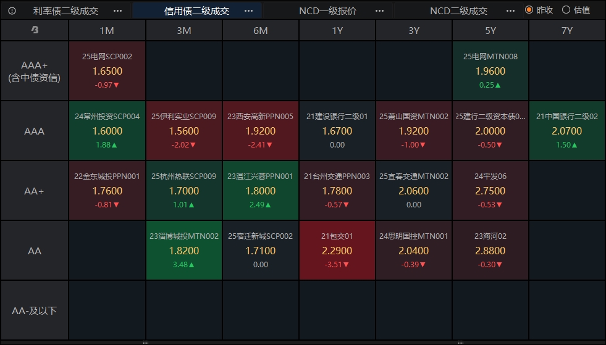The width and height of the screenshot is (606, 345).
Task: Click the 25宜春交通MTN002 bond name
Action: [414, 176]
